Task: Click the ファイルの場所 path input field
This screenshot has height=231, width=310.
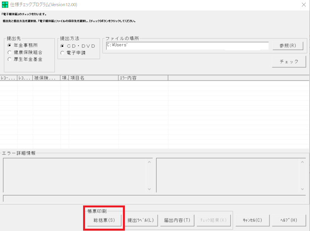Action: tap(187, 46)
